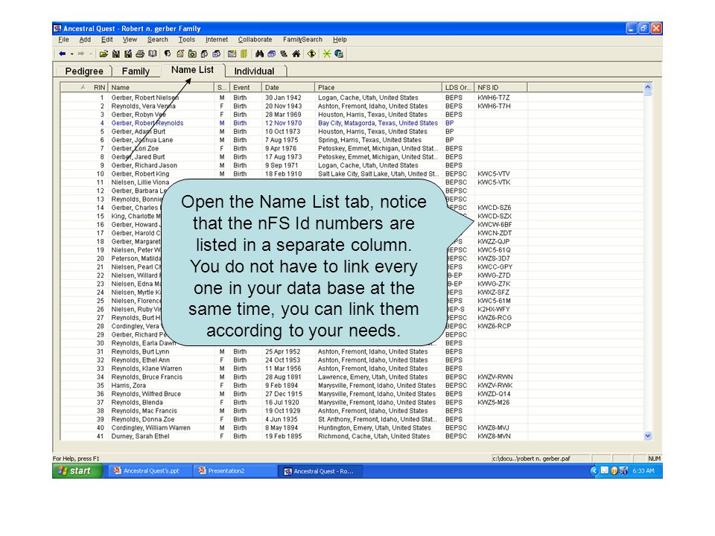Open the Collaborate menu
The width and height of the screenshot is (715, 536).
click(255, 39)
